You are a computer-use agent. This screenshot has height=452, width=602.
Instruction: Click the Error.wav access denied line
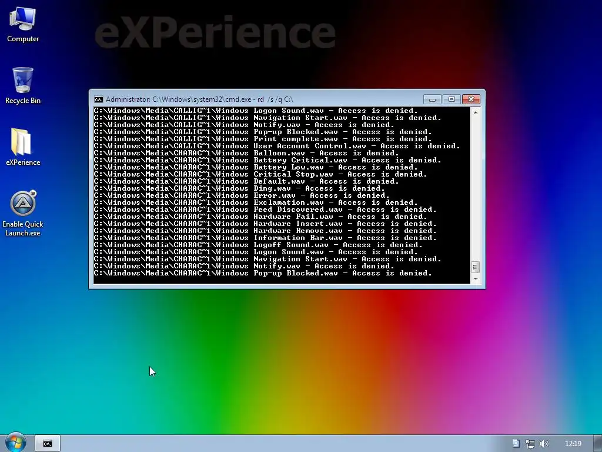click(242, 195)
